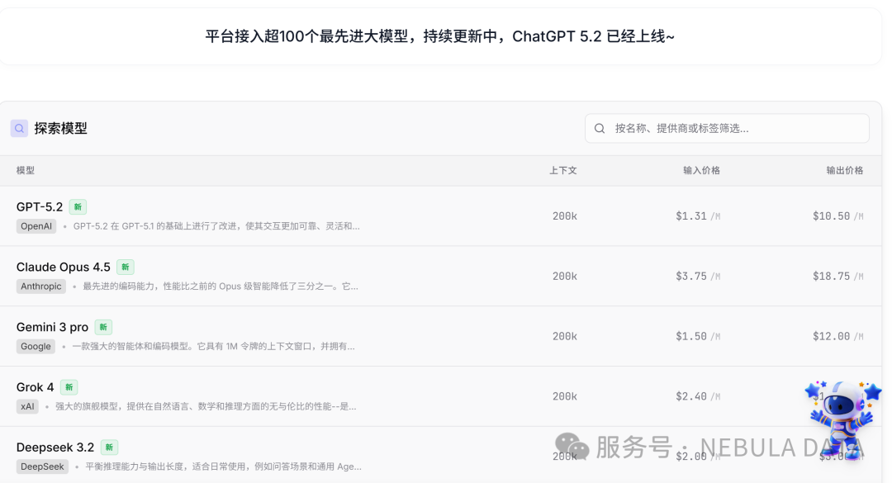The height and width of the screenshot is (483, 892).
Task: Click the GPT-5.2 input price $1.31
Action: coord(698,216)
